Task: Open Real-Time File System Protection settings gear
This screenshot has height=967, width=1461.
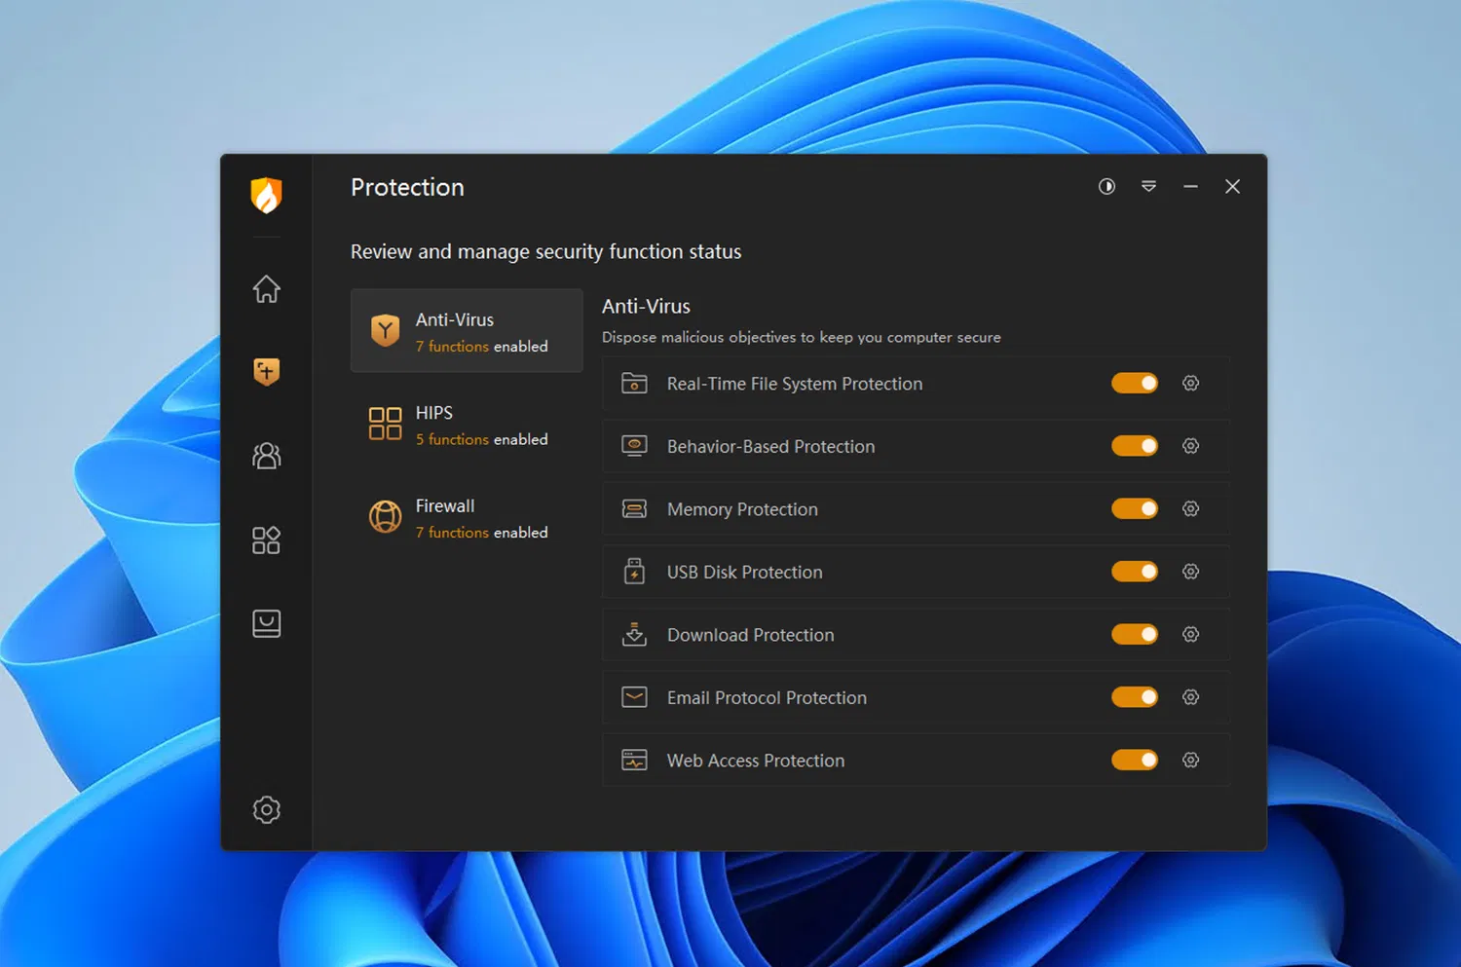Action: [x=1190, y=383]
